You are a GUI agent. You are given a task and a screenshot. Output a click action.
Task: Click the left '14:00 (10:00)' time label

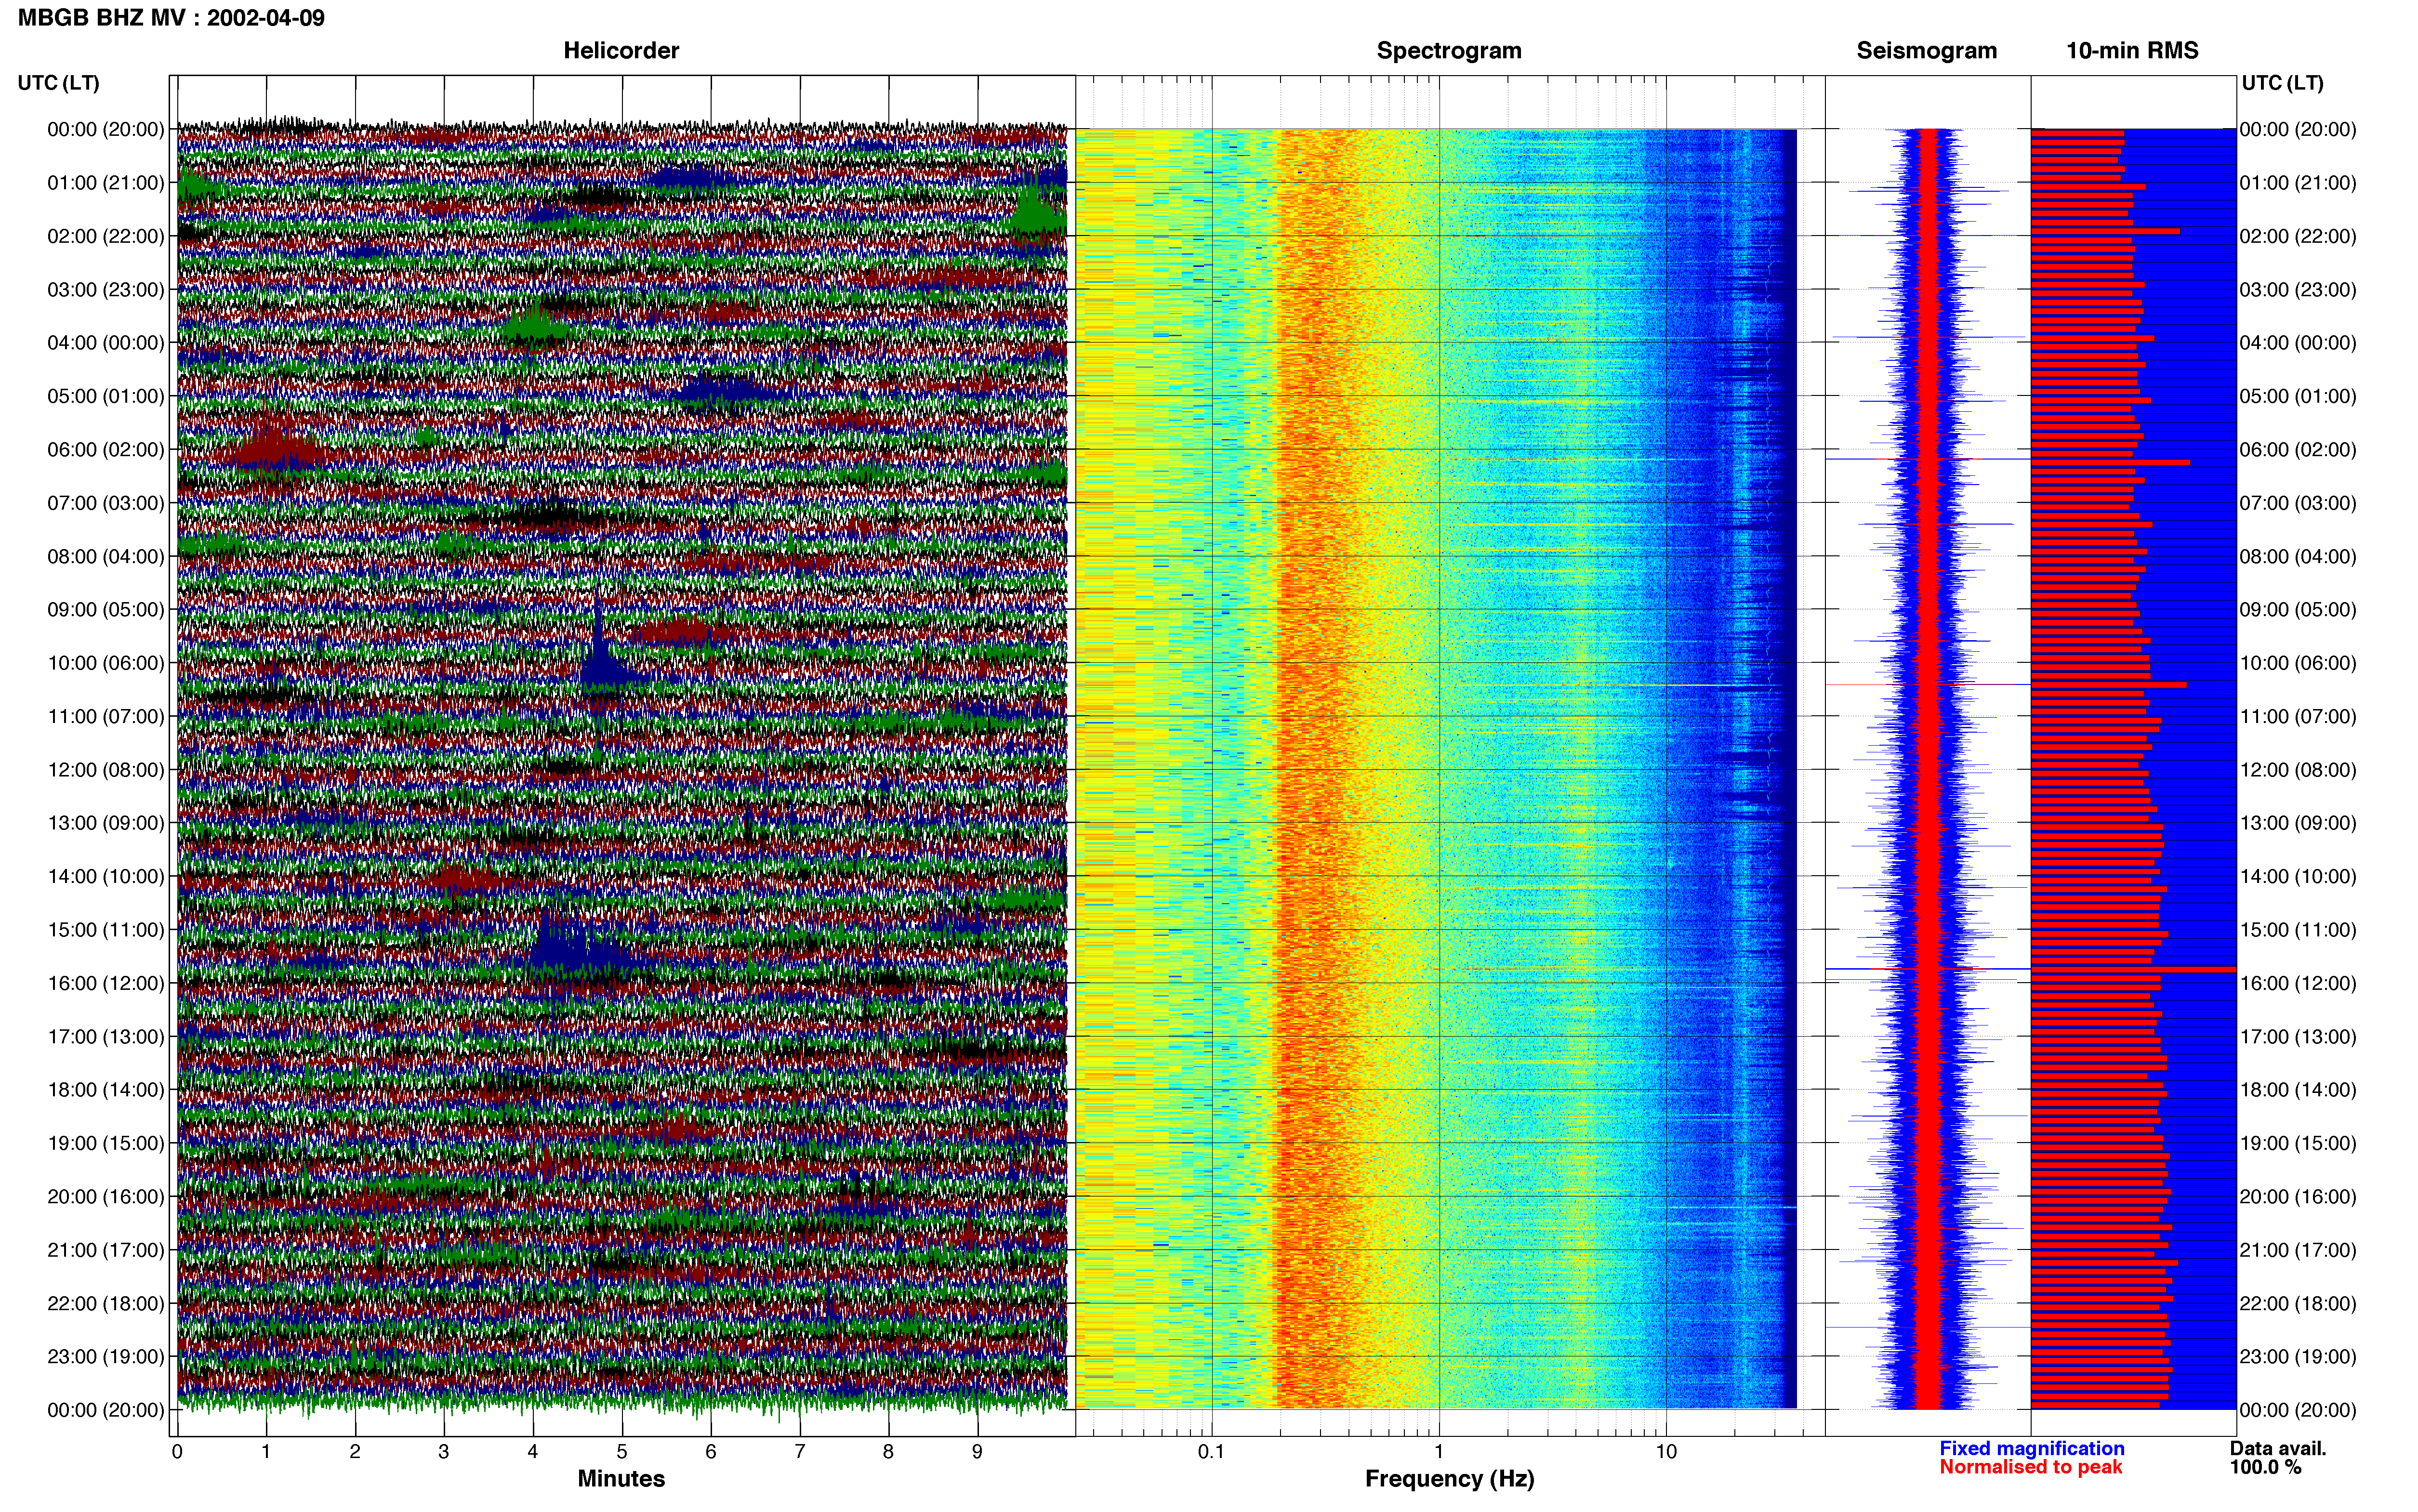click(x=106, y=877)
